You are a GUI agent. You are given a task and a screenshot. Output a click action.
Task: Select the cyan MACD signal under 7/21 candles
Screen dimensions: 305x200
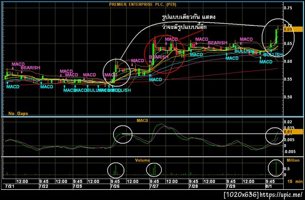(13, 87)
